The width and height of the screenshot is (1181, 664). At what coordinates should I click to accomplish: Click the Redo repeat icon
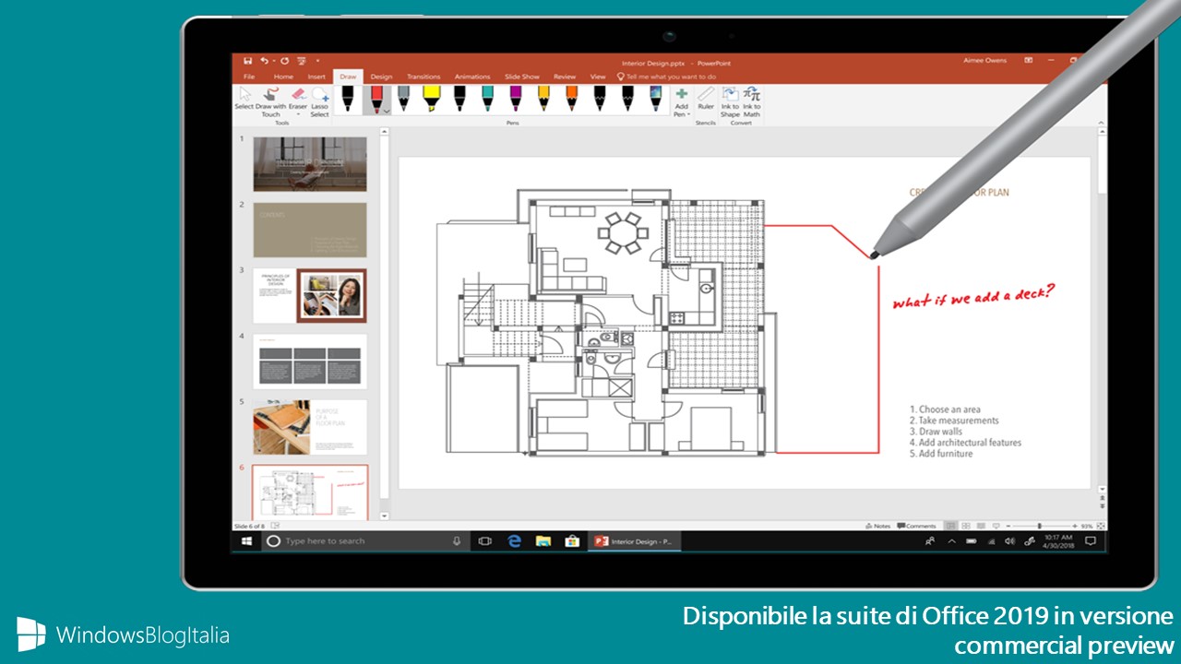click(x=284, y=61)
